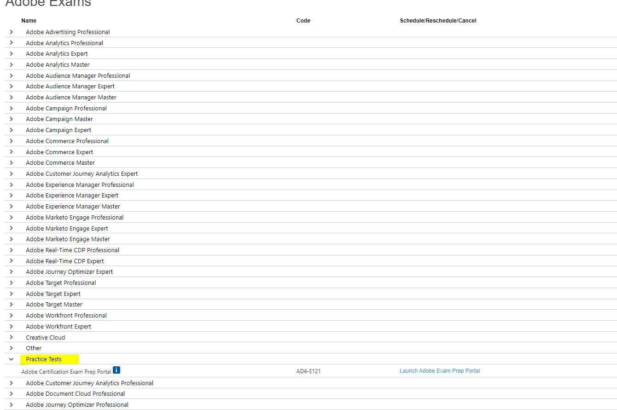This screenshot has width=617, height=410.
Task: Expand Adobe Document Cloud Professional chevron
Action: pyautogui.click(x=12, y=393)
